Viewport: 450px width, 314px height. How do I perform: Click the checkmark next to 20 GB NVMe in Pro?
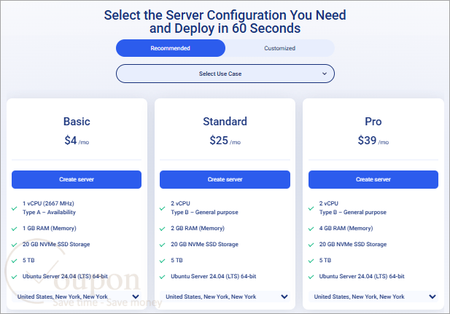point(311,245)
